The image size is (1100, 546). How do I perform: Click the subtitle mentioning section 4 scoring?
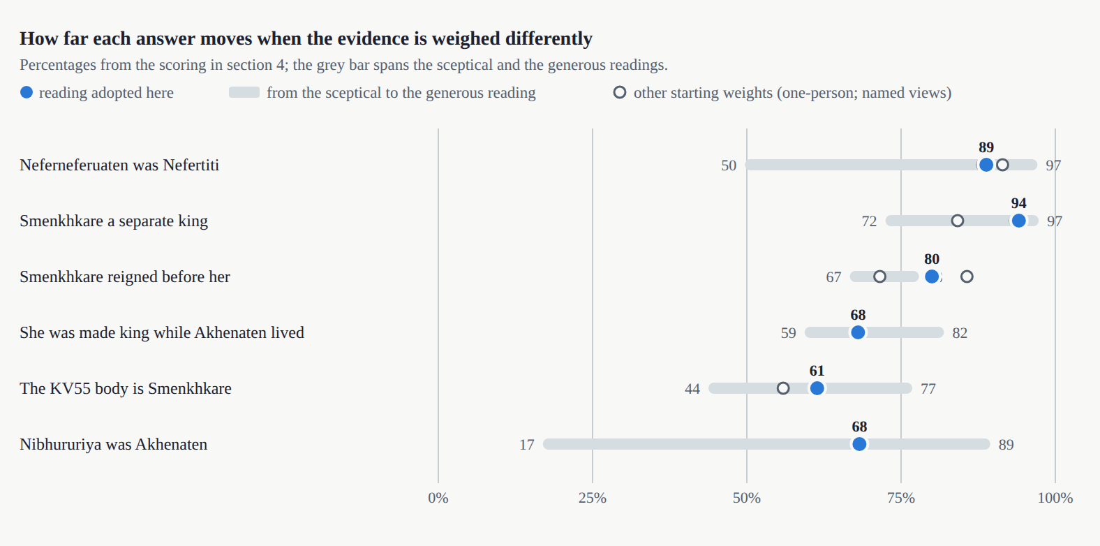[x=343, y=65]
